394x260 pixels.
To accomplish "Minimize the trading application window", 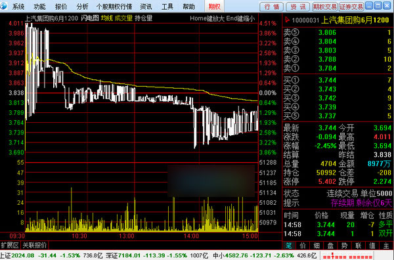I will pyautogui.click(x=369, y=5).
